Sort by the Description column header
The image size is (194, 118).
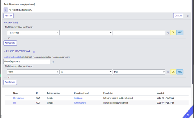coord(108,93)
